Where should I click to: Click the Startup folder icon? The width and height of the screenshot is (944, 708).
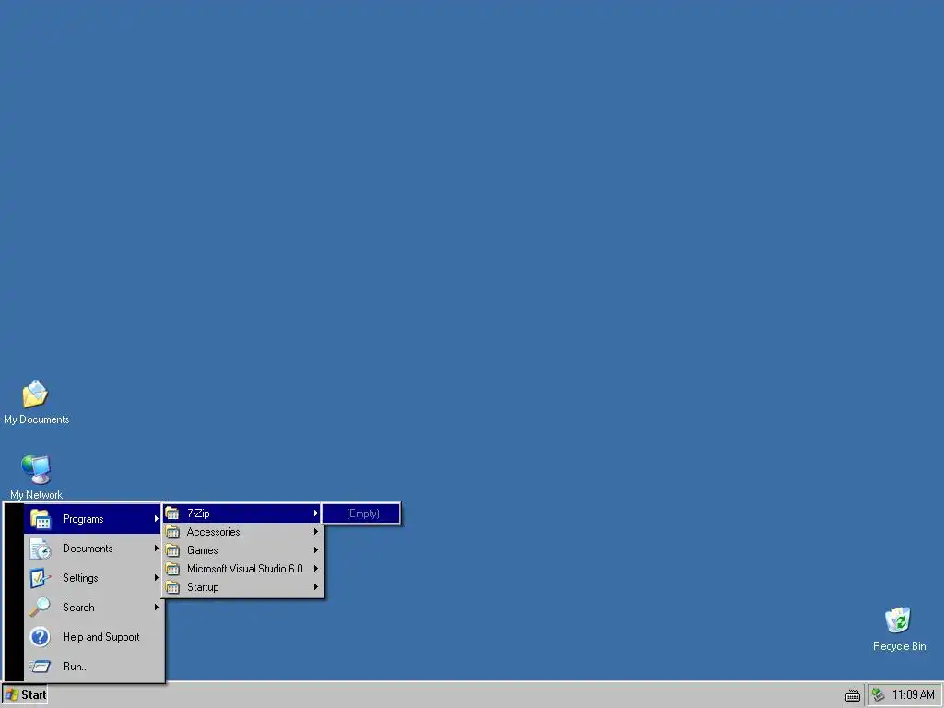(x=172, y=587)
